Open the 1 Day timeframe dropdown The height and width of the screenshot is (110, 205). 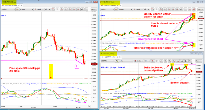click(126, 61)
